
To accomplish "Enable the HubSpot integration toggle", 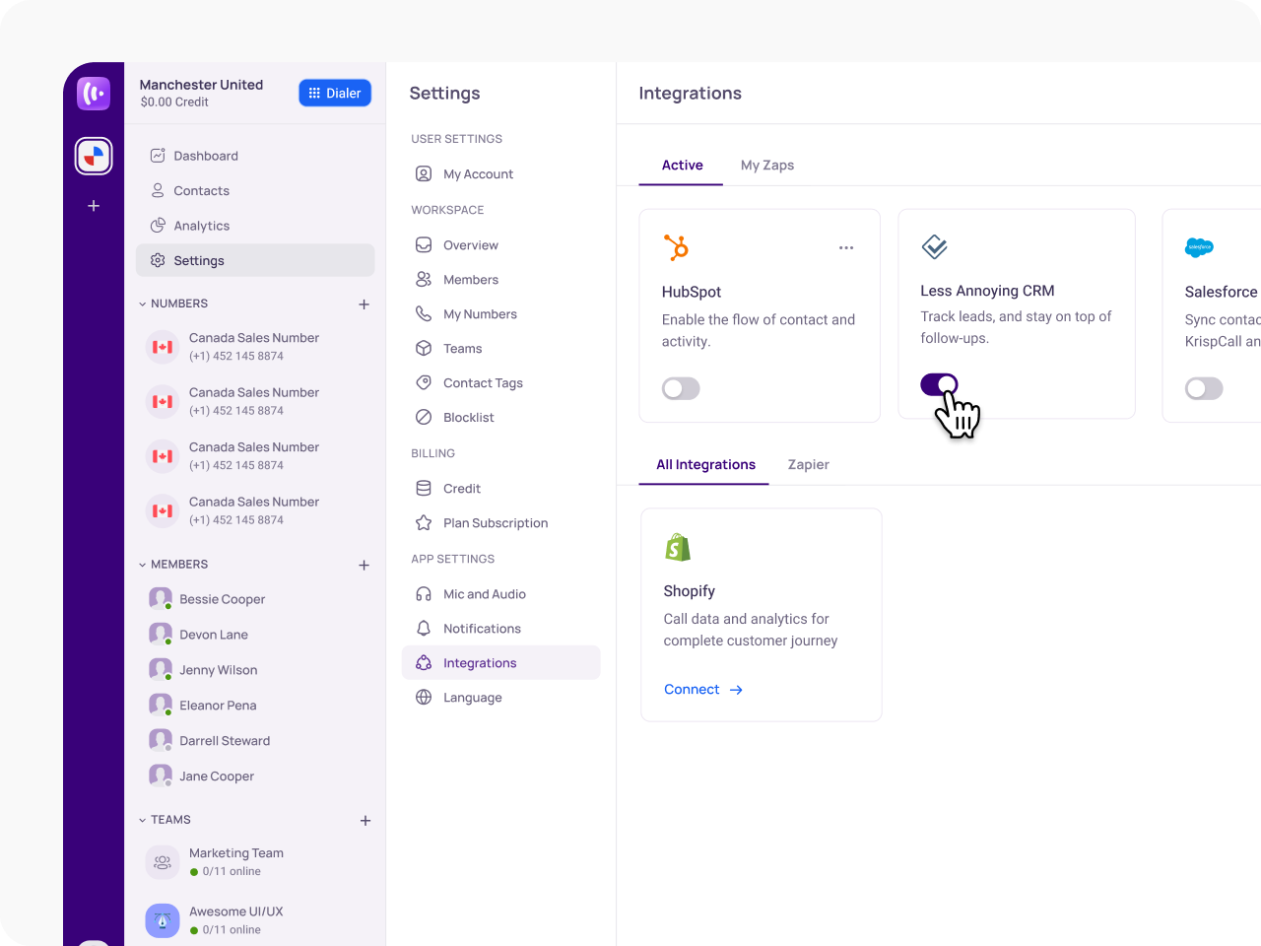I will click(681, 388).
